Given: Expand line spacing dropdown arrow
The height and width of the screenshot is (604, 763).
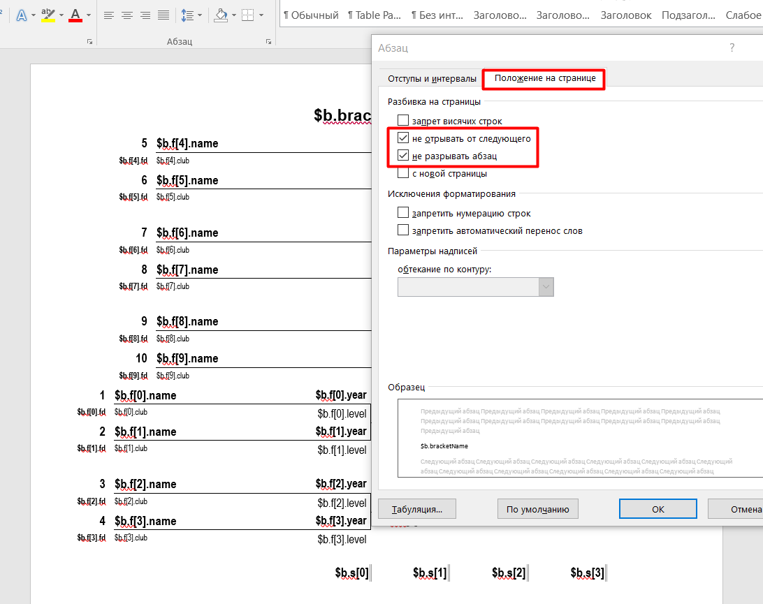Looking at the screenshot, I should click(x=200, y=15).
